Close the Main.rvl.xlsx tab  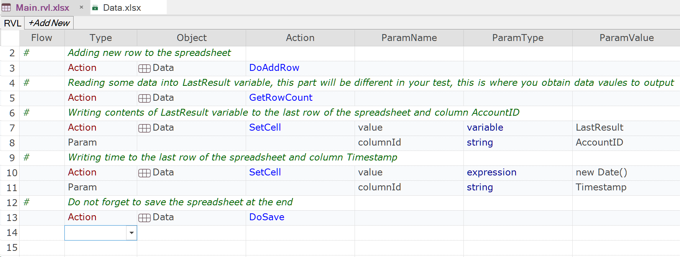(81, 7)
